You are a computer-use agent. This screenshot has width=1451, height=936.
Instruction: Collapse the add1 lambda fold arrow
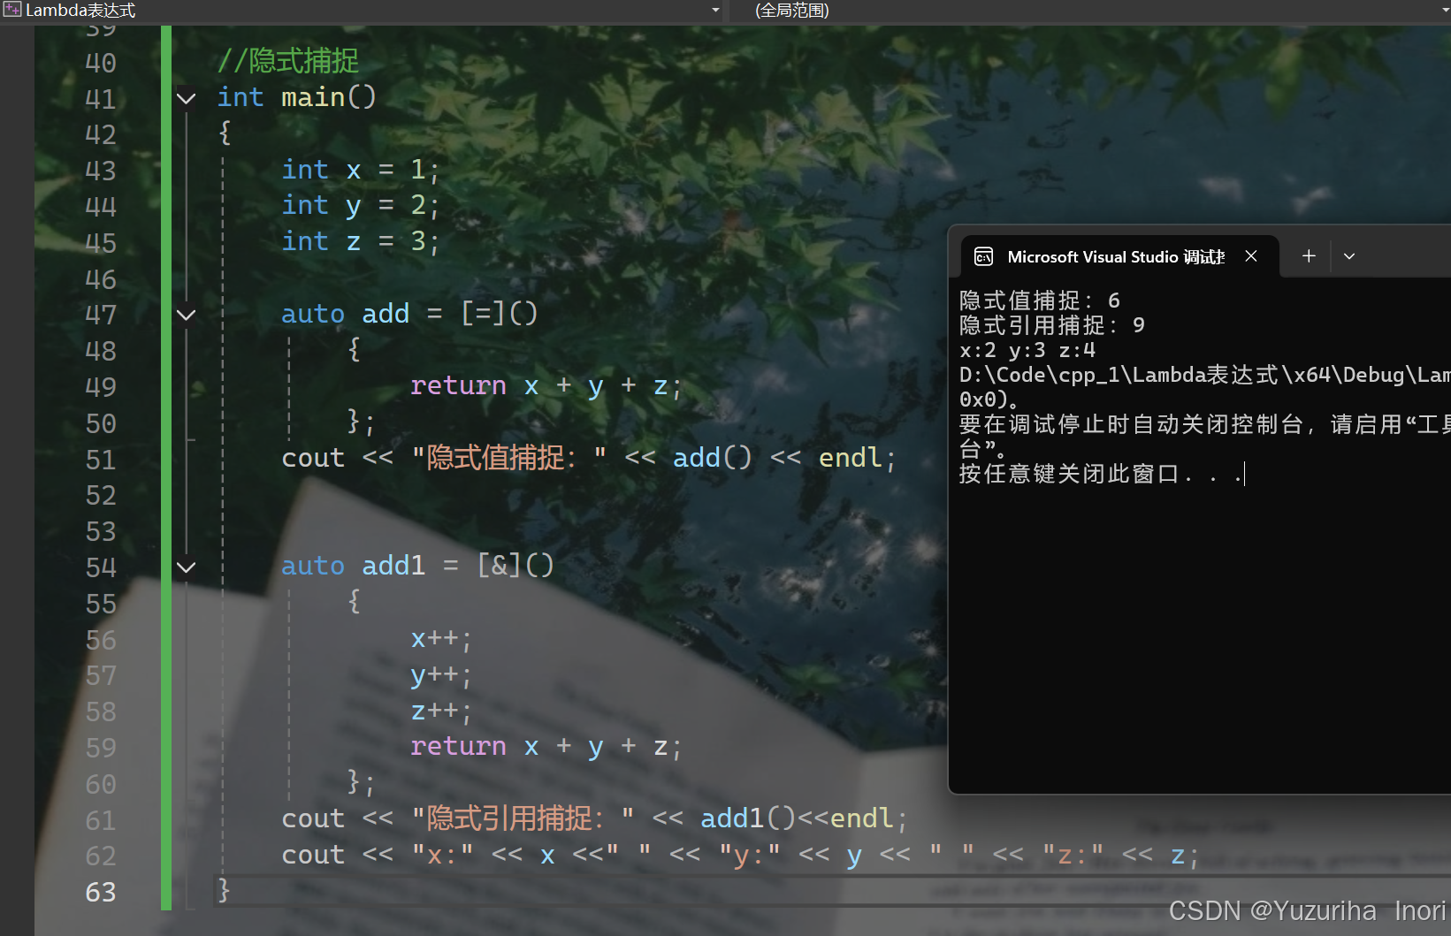[186, 567]
